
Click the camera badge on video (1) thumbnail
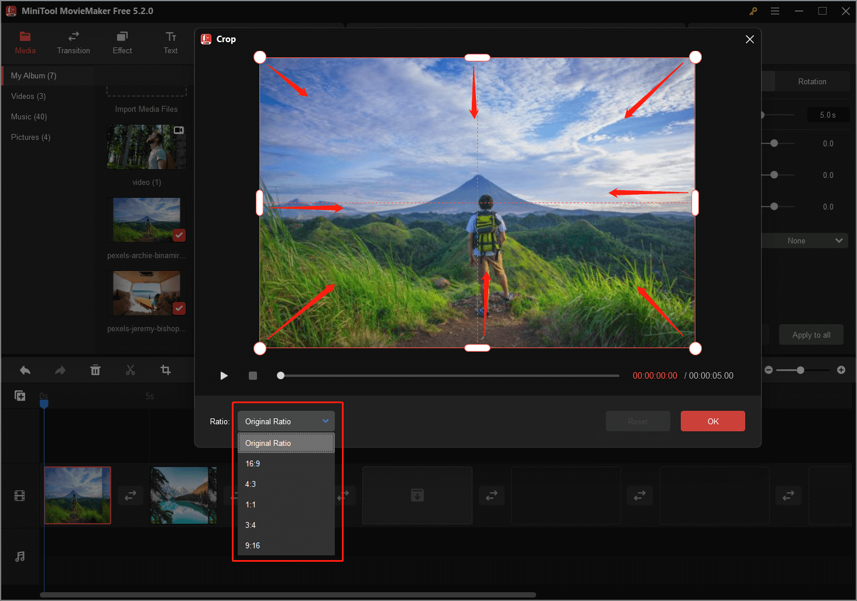coord(179,129)
